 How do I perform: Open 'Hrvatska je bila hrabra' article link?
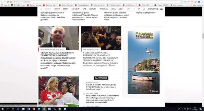pos(117,16)
